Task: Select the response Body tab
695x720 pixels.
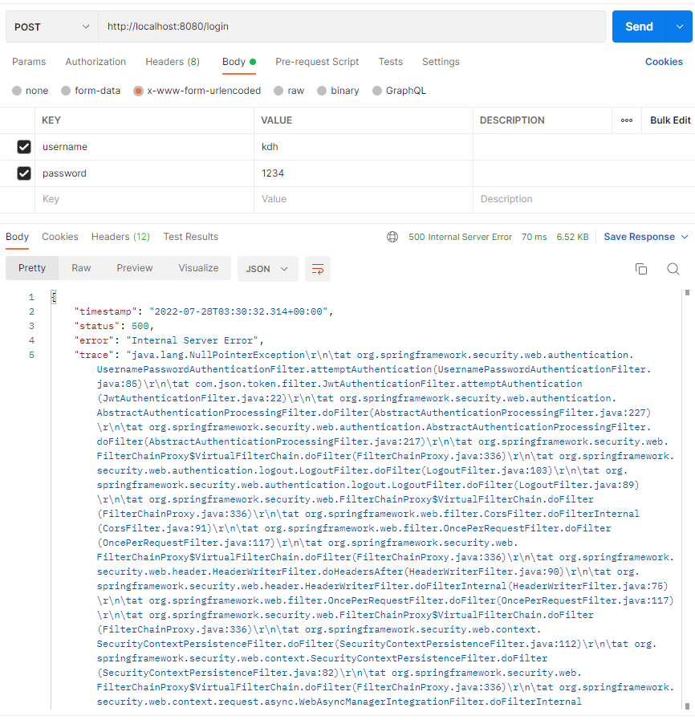Action: point(18,237)
